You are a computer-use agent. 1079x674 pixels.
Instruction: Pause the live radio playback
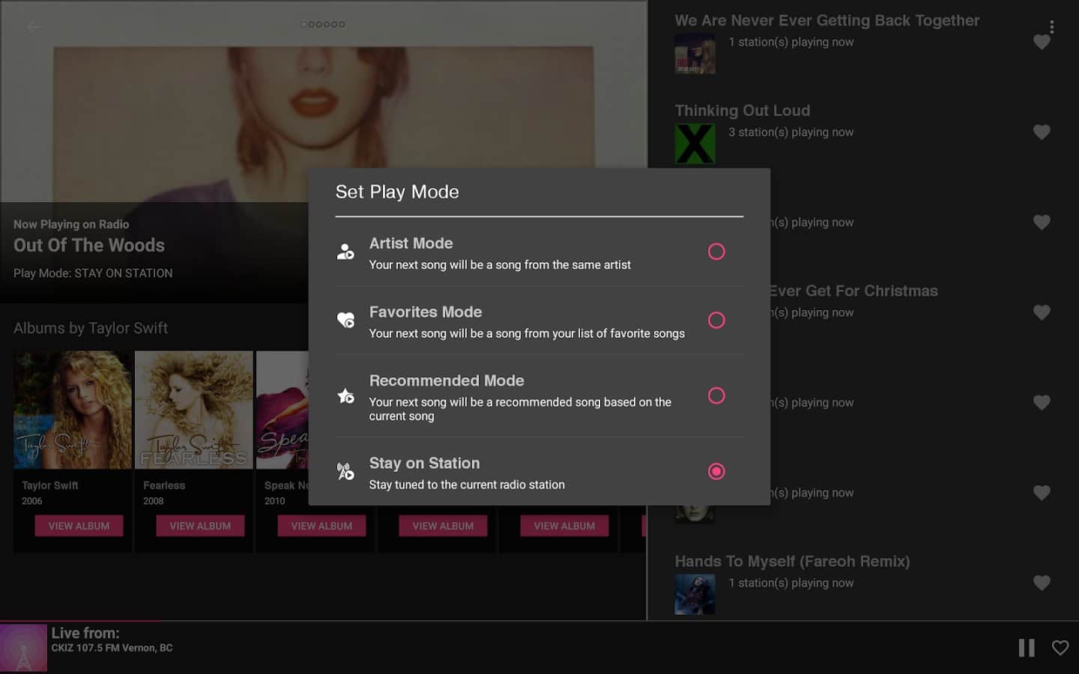tap(1026, 648)
